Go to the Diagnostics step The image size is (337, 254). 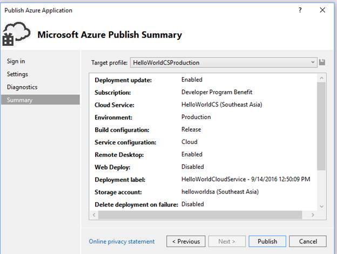(x=22, y=87)
